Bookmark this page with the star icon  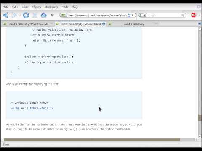click(129, 15)
